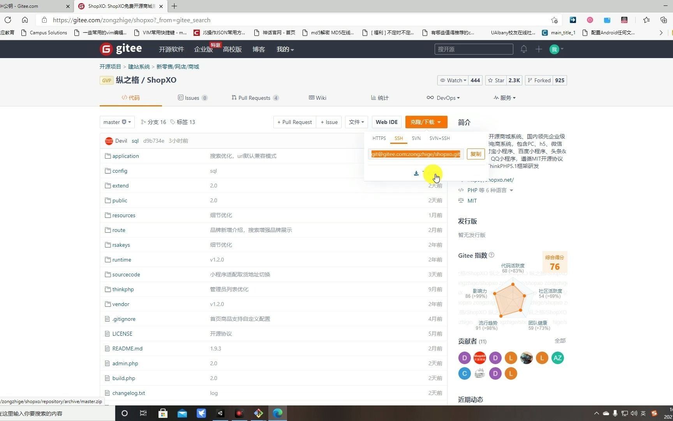
Task: Go to the browser home page
Action: 25,20
